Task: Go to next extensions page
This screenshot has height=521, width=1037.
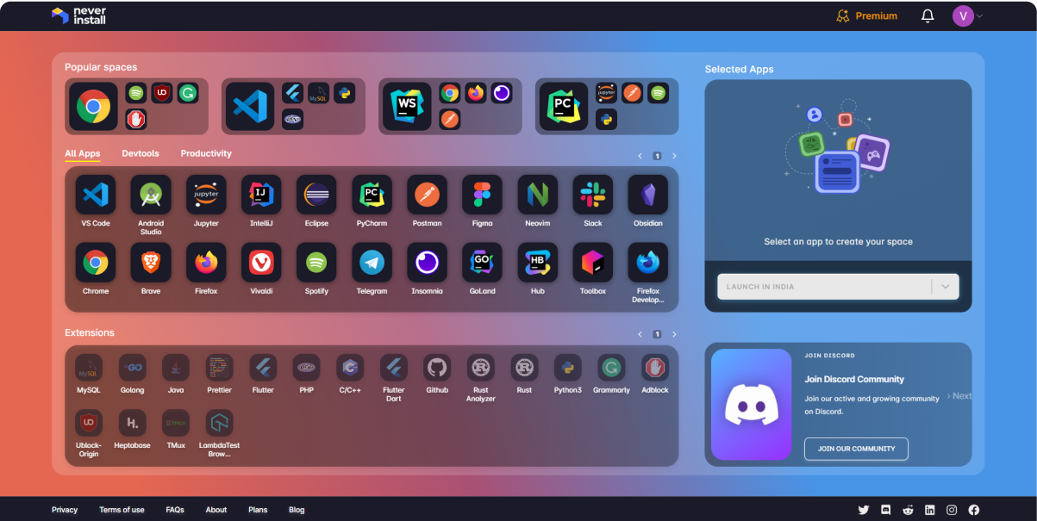Action: click(674, 334)
